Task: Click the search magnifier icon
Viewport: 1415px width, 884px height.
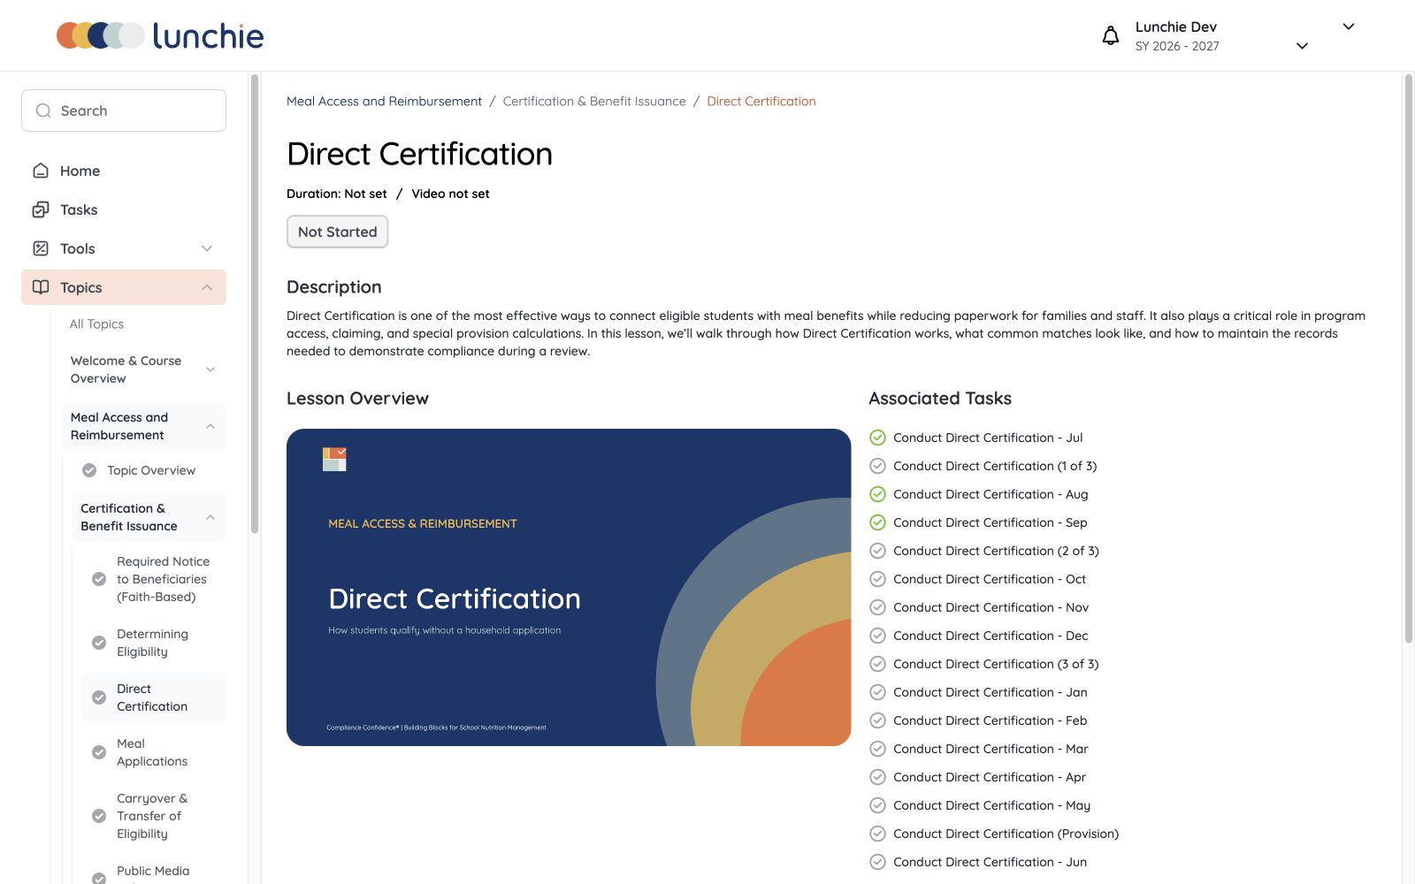Action: coord(43,110)
